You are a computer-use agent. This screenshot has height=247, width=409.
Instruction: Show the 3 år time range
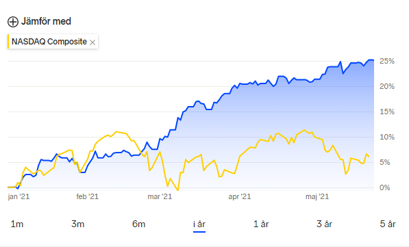click(324, 224)
